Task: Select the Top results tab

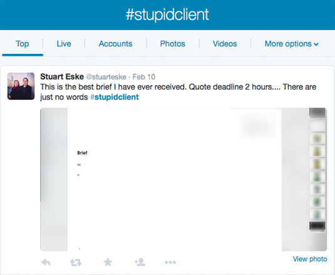Action: click(23, 44)
